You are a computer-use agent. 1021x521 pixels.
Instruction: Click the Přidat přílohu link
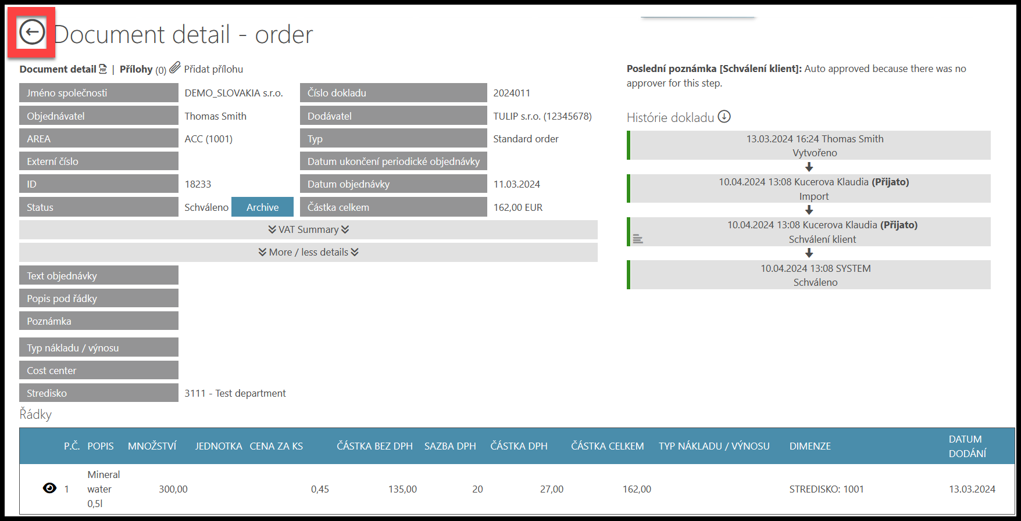point(213,69)
